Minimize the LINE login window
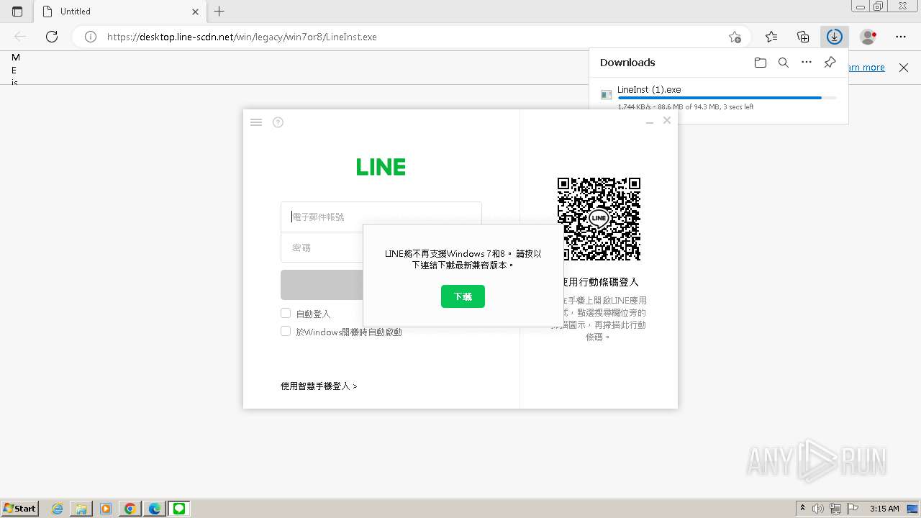921x518 pixels. (x=650, y=122)
